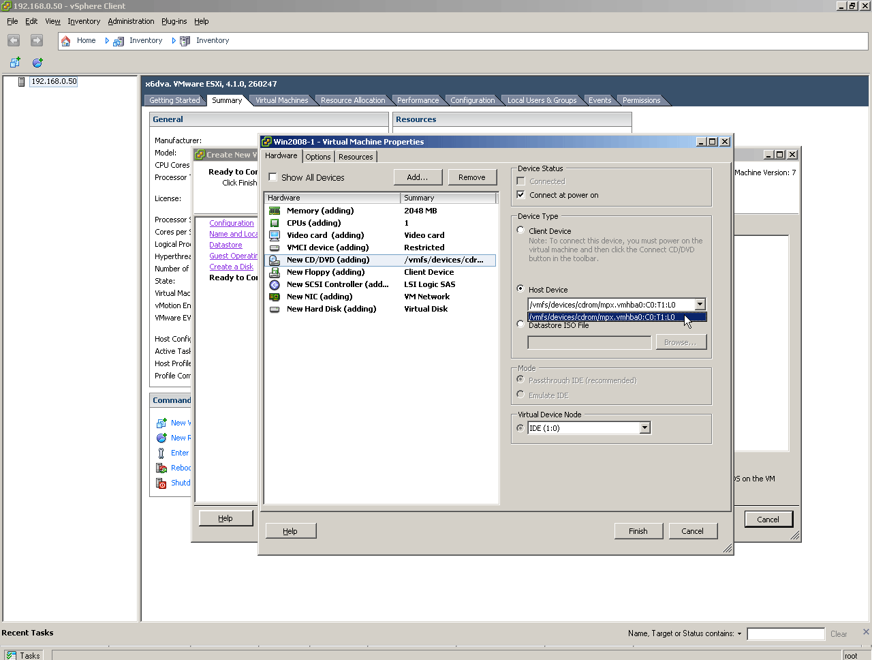
Task: Click the Cancel button in VM Properties
Action: pyautogui.click(x=693, y=531)
